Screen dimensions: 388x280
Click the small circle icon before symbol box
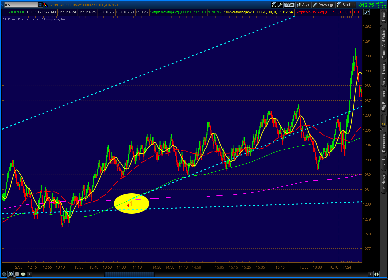point(2,5)
